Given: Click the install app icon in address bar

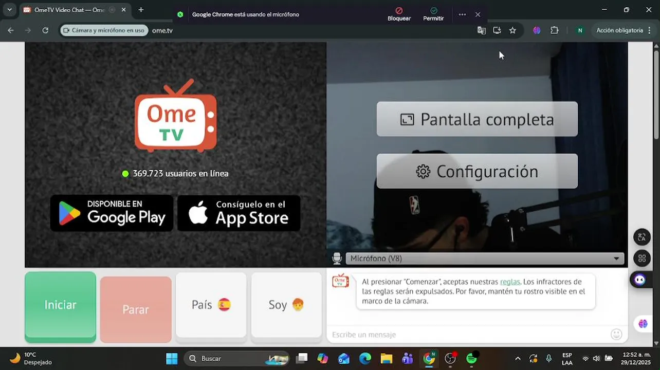Looking at the screenshot, I should coord(497,30).
